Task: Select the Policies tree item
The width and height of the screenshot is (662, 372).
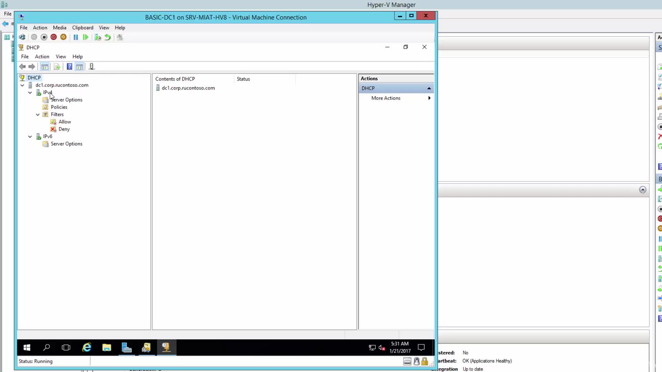Action: (x=59, y=107)
